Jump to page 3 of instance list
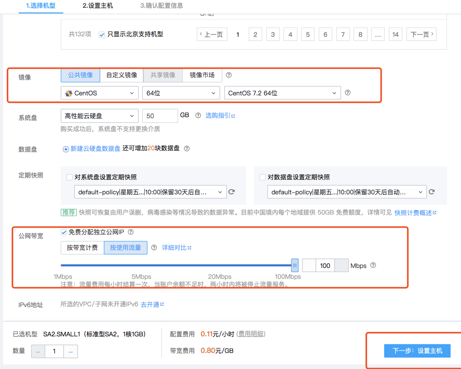 click(273, 34)
